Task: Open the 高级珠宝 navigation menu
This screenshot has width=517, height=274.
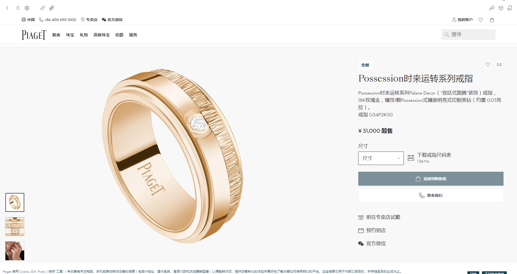Action: point(102,35)
